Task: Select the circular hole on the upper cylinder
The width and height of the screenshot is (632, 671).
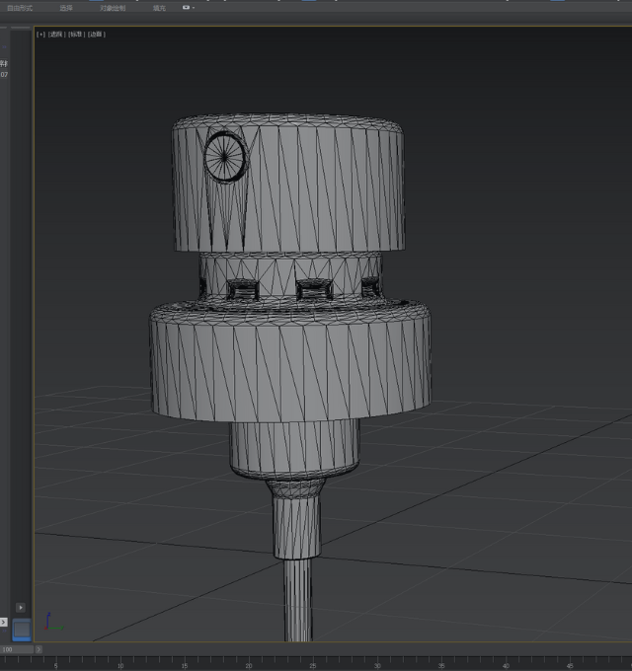Action: 225,157
